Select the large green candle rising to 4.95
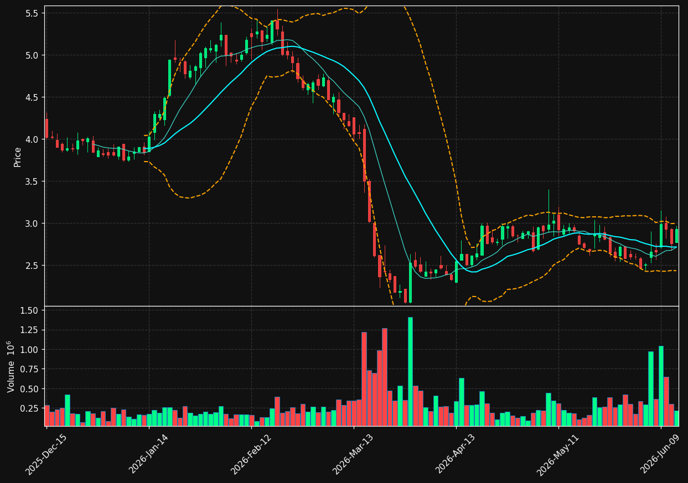This screenshot has width=688, height=483. coord(169,78)
